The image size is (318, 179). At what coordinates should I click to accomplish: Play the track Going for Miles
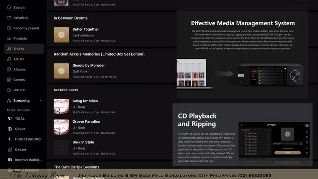pyautogui.click(x=85, y=101)
